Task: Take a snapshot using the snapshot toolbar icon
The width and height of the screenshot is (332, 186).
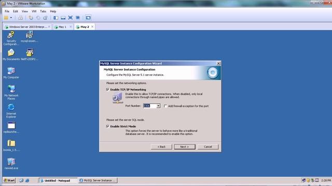Action: point(31,18)
